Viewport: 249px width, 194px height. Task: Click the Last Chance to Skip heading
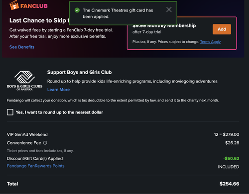(39, 20)
